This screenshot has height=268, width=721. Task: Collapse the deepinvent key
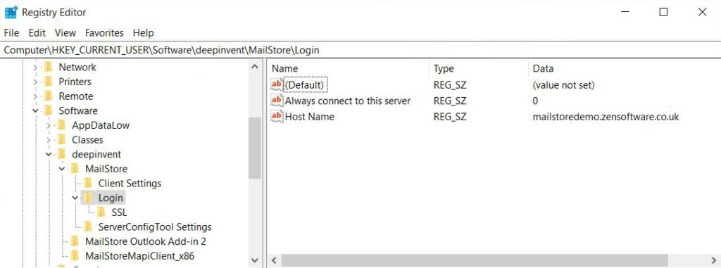coord(49,155)
